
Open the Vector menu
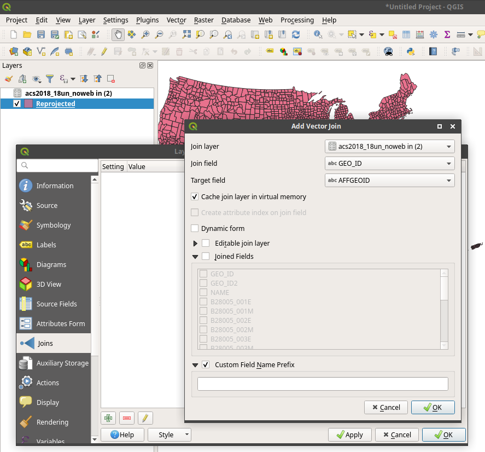[x=176, y=20]
